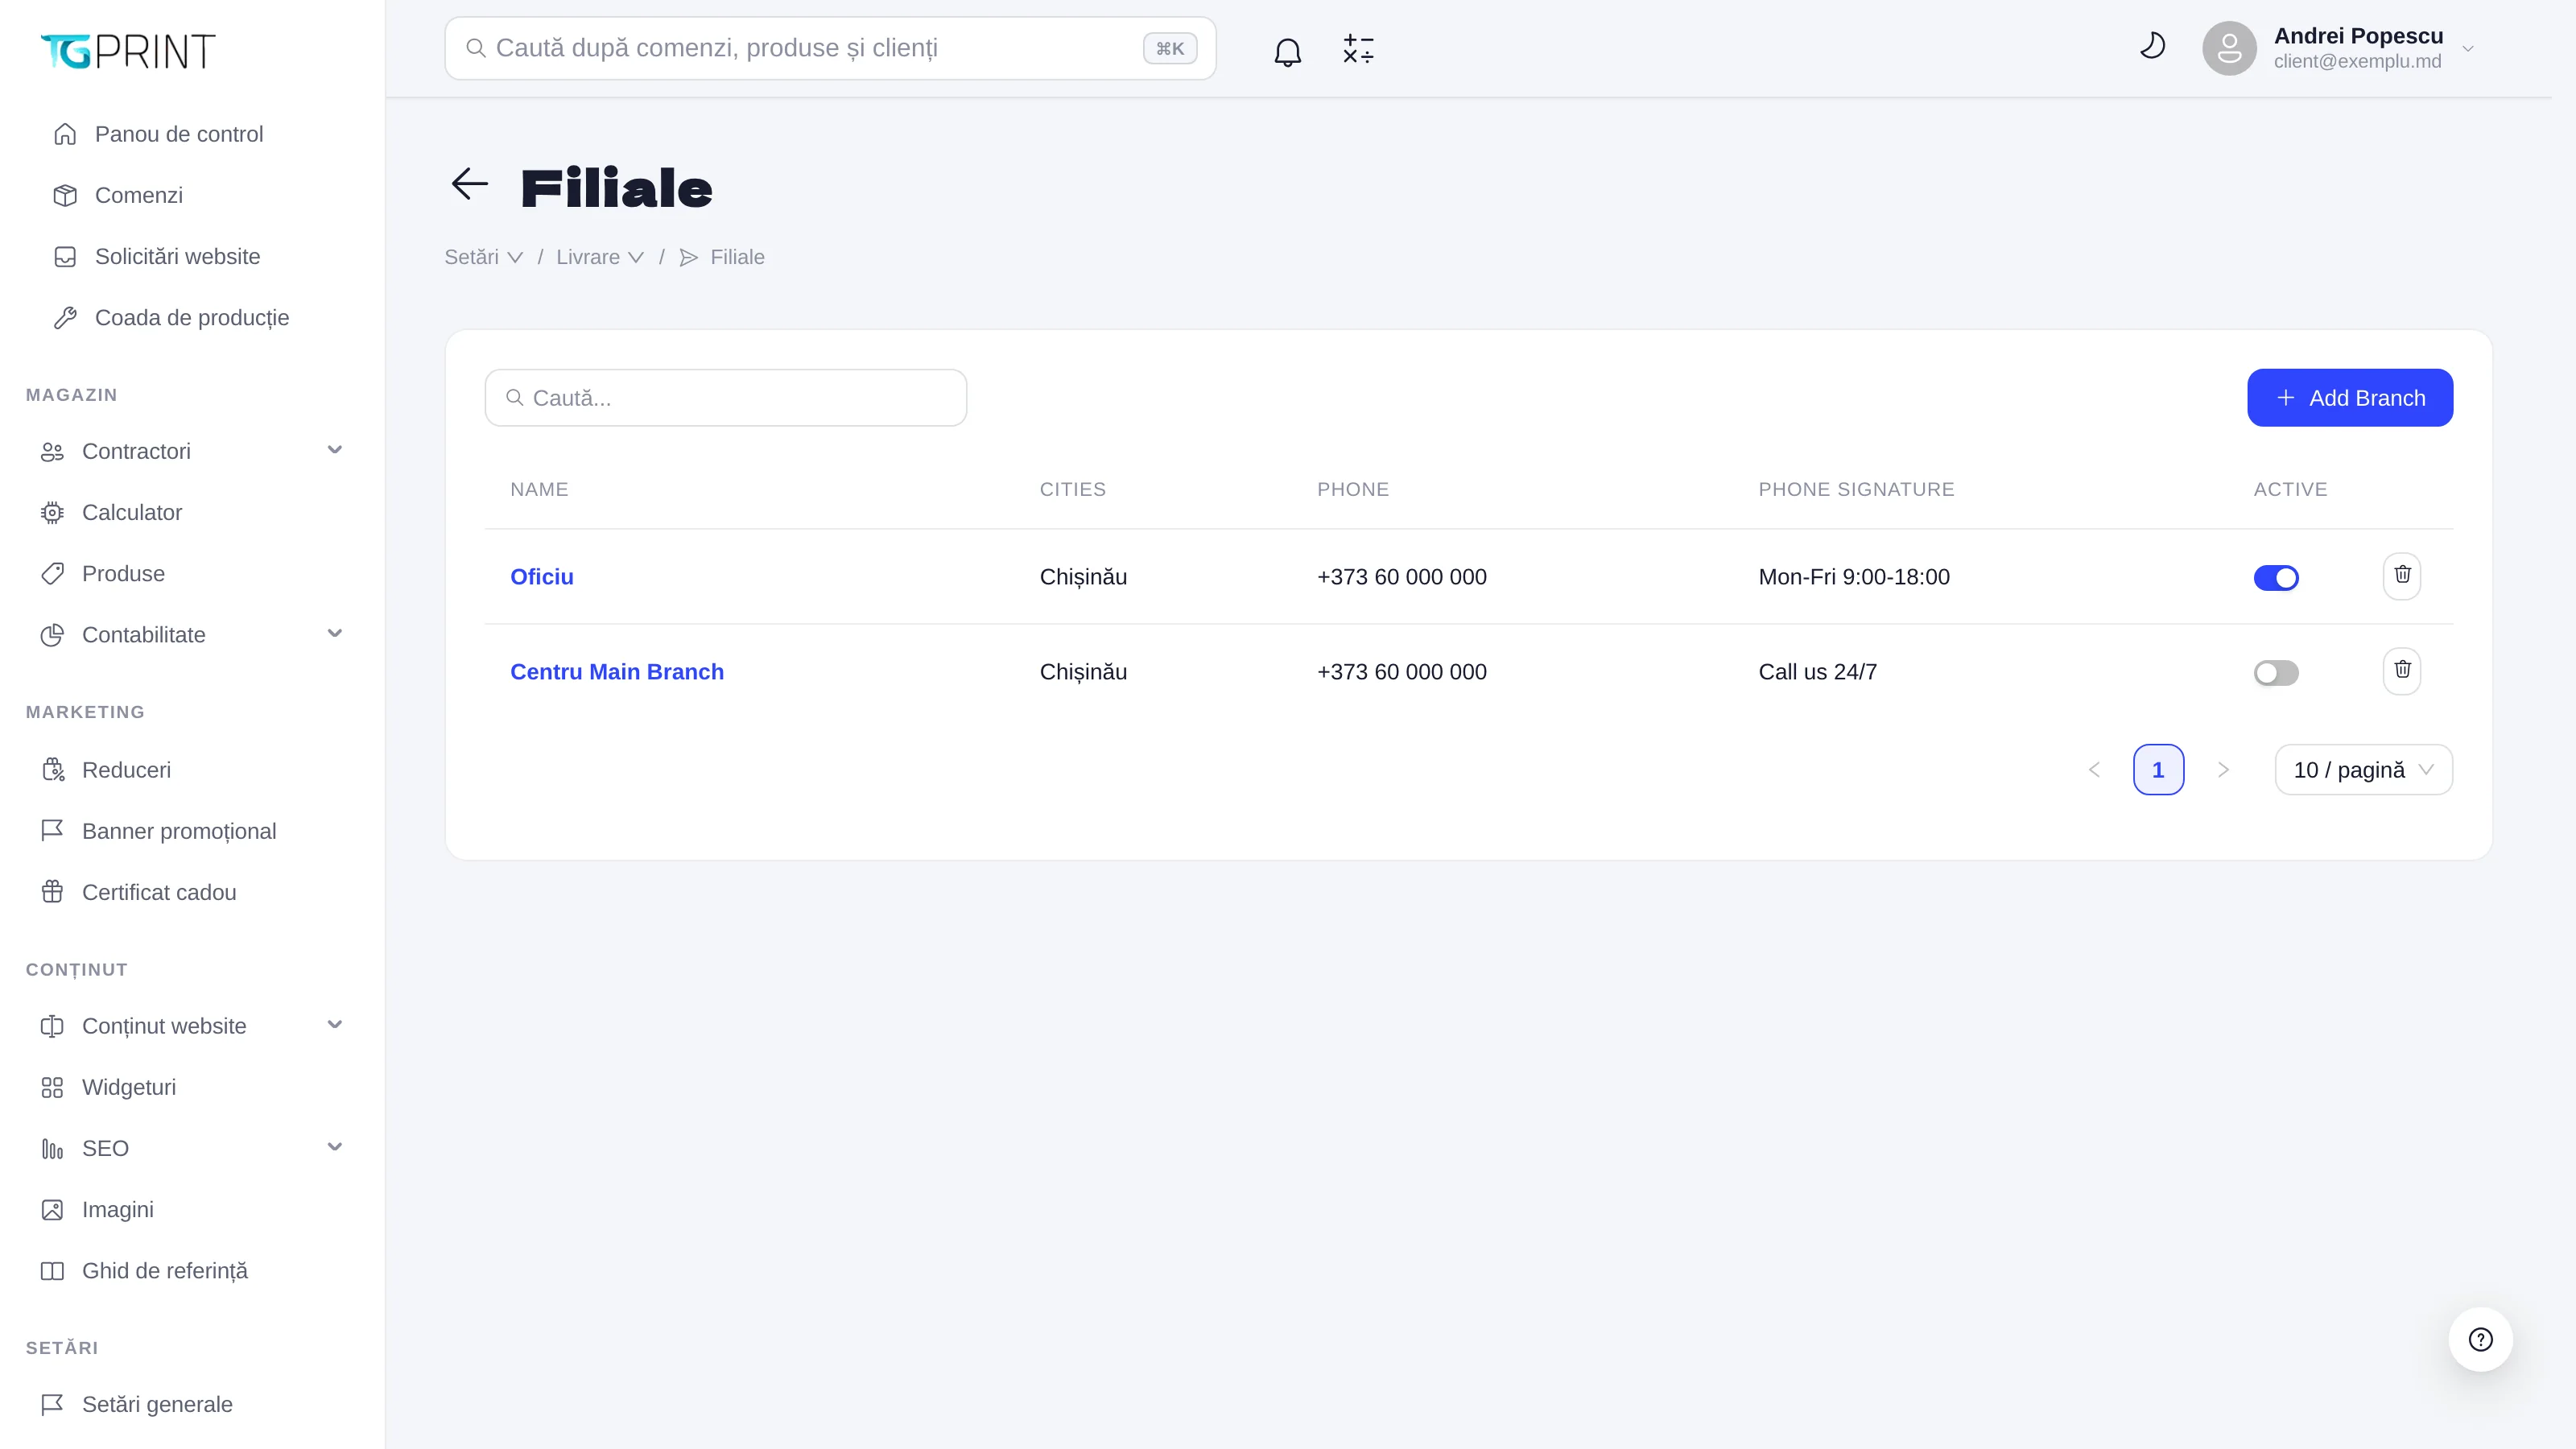Open the help question mark button
Viewport: 2576px width, 1449px height.
click(x=2481, y=1339)
